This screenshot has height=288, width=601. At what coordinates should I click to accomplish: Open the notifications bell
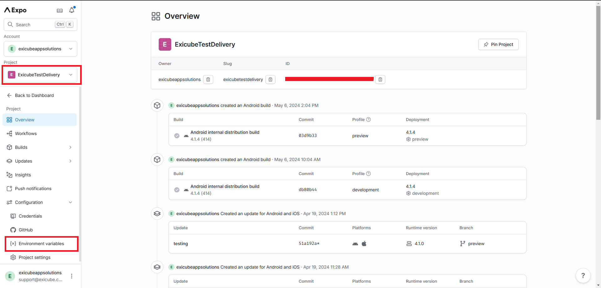point(72,10)
